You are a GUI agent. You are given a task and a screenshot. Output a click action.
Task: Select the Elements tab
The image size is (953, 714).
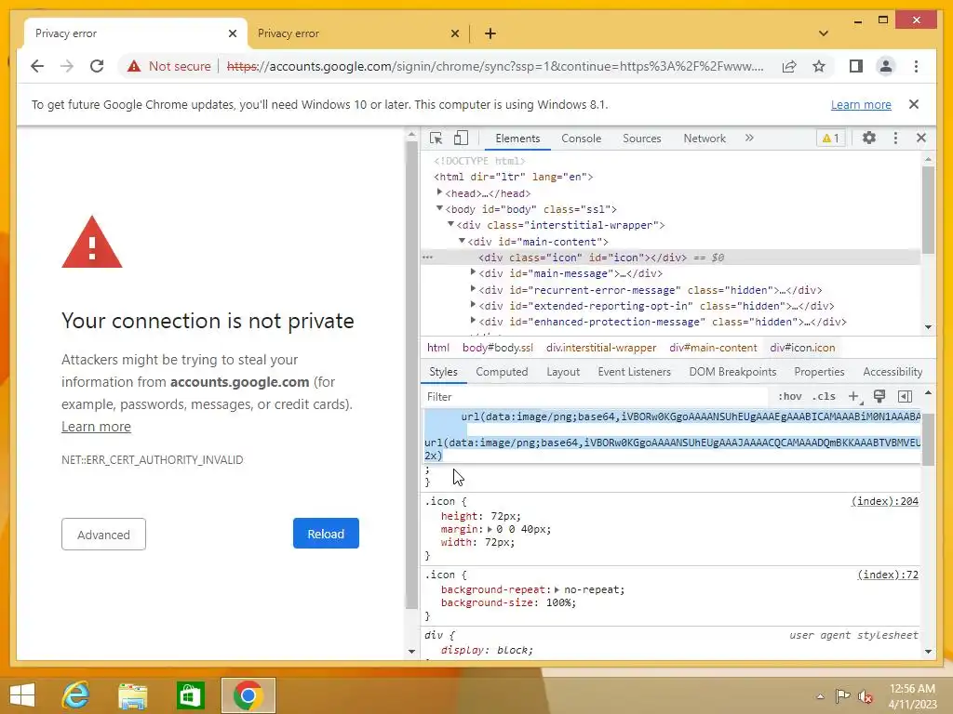(x=517, y=139)
